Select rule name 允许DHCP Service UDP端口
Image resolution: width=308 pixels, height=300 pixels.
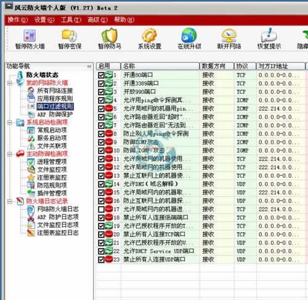159,251
